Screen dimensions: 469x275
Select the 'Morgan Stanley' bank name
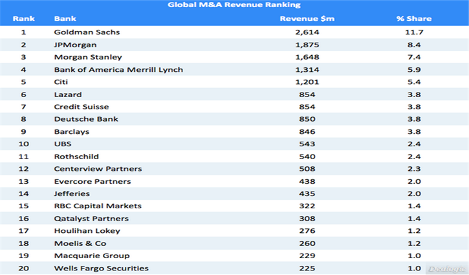88,57
